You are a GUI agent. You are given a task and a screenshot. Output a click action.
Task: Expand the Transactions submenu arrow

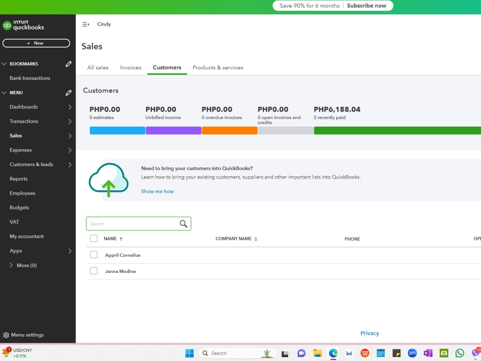70,122
